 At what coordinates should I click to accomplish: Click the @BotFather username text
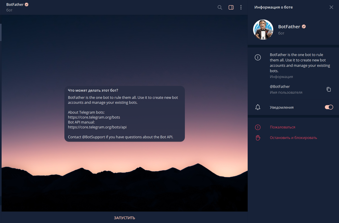pyautogui.click(x=280, y=87)
